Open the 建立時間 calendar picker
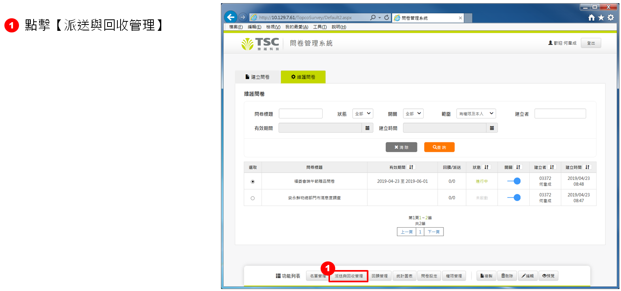The height and width of the screenshot is (291, 621). (492, 128)
